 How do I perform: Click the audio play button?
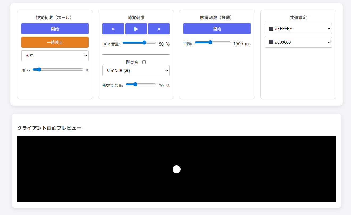click(x=136, y=29)
